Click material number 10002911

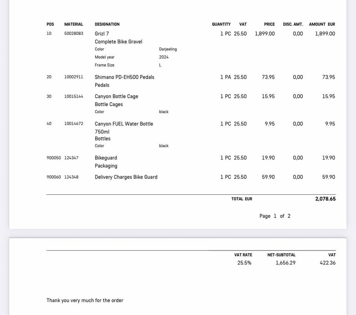73,77
